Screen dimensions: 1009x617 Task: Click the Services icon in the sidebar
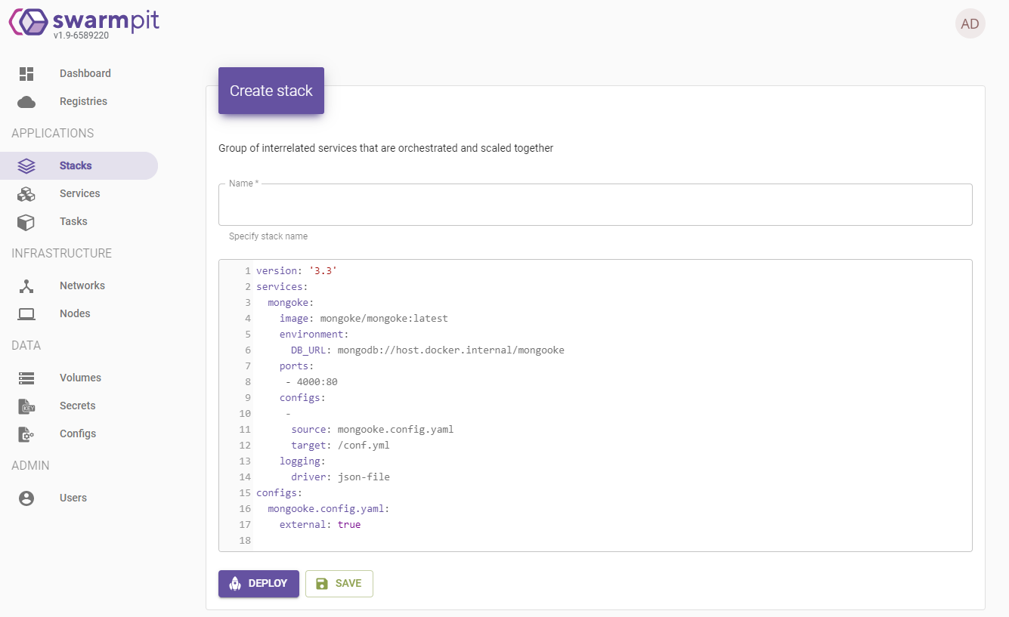click(26, 193)
